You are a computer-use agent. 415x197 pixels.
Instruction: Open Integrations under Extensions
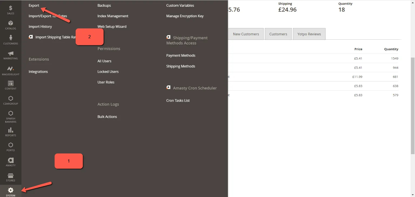coord(38,72)
